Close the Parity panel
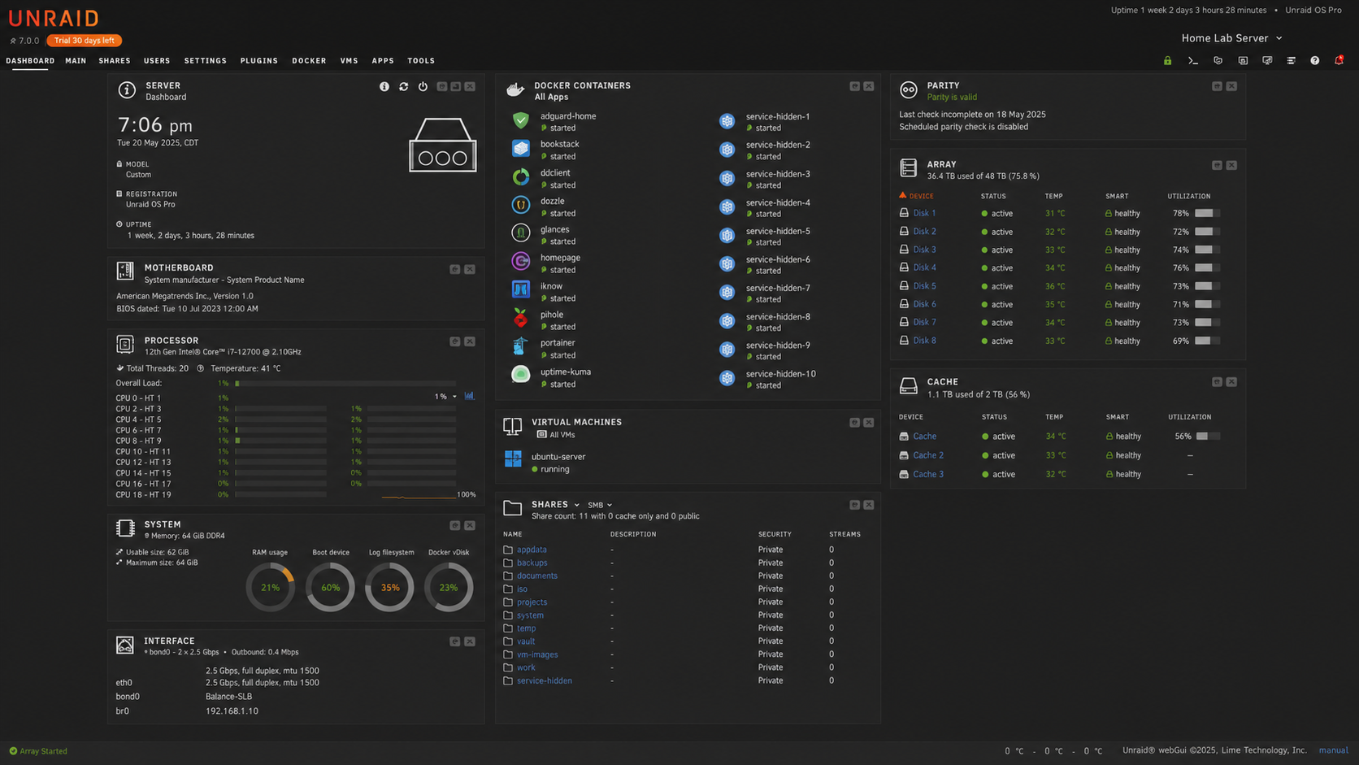Image resolution: width=1359 pixels, height=765 pixels. [x=1231, y=86]
